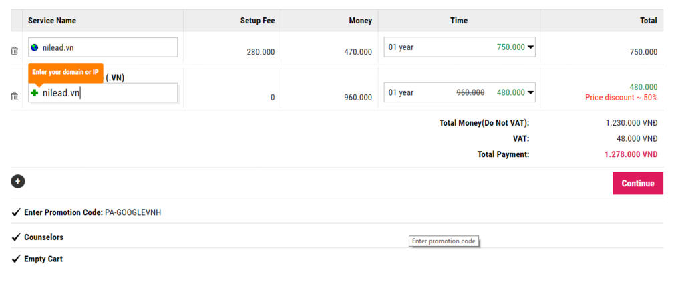Click the Price discount ~ 50% text
The image size is (684, 304).
pos(621,98)
